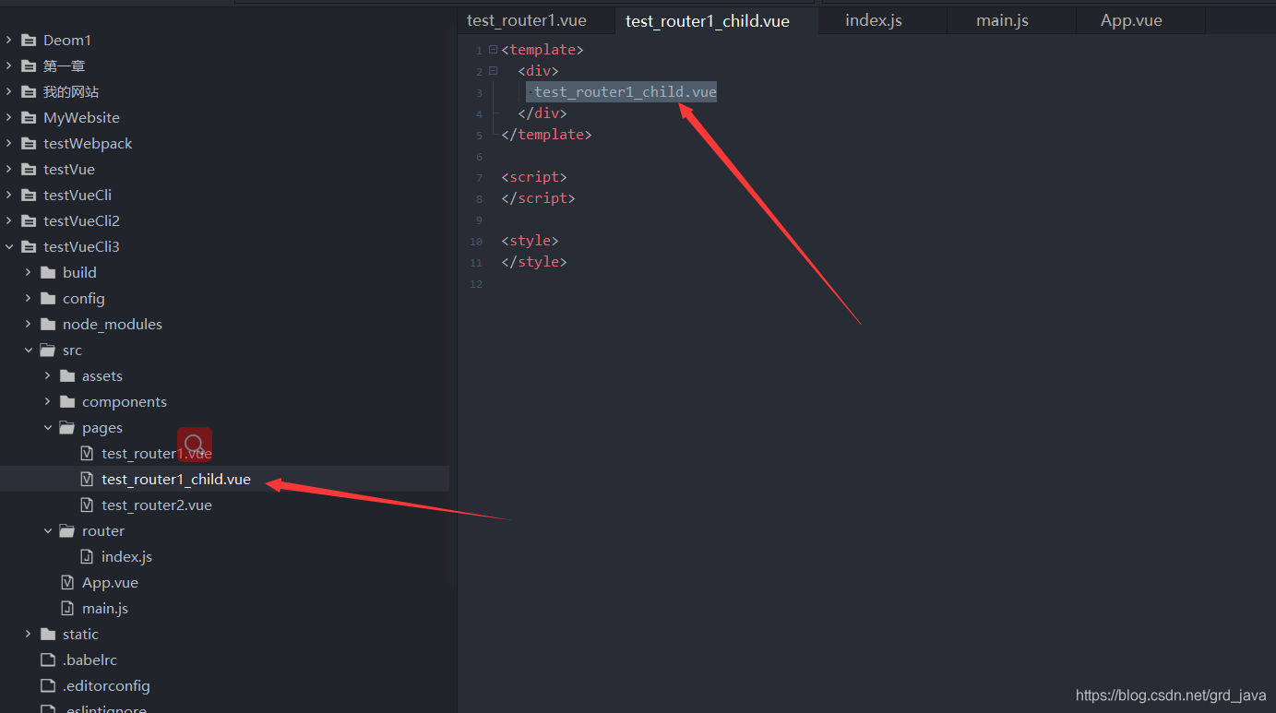
Task: Click the file icon beside .editorconfig
Action: 48,685
